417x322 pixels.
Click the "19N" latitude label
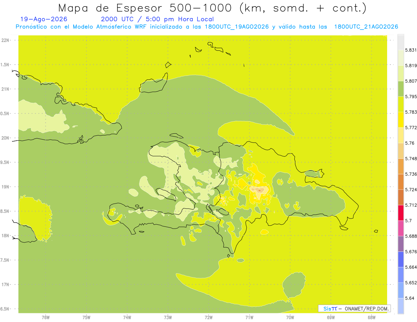click(x=6, y=187)
